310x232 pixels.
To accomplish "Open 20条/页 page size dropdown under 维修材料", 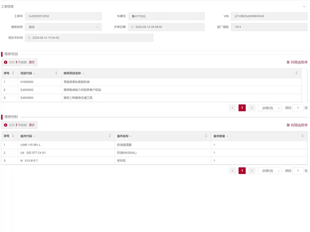I will (x=270, y=171).
